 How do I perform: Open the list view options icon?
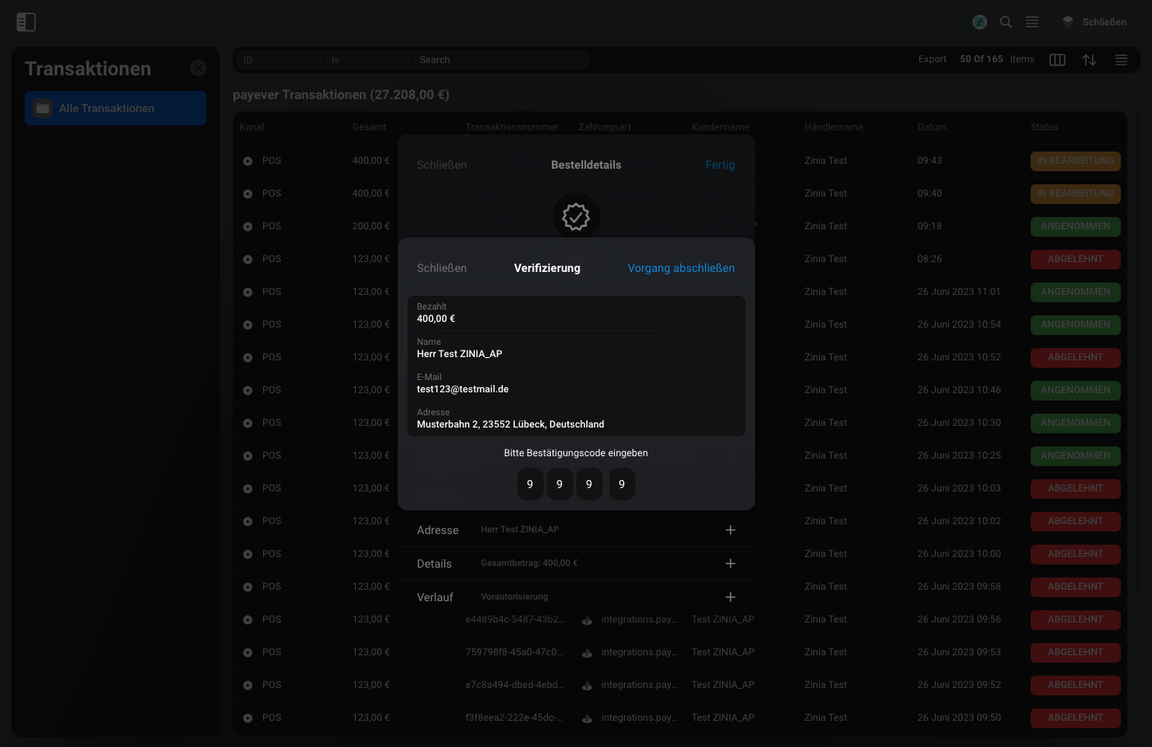(x=1121, y=60)
